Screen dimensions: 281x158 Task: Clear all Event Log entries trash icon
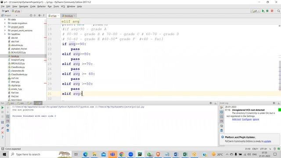[222, 130]
